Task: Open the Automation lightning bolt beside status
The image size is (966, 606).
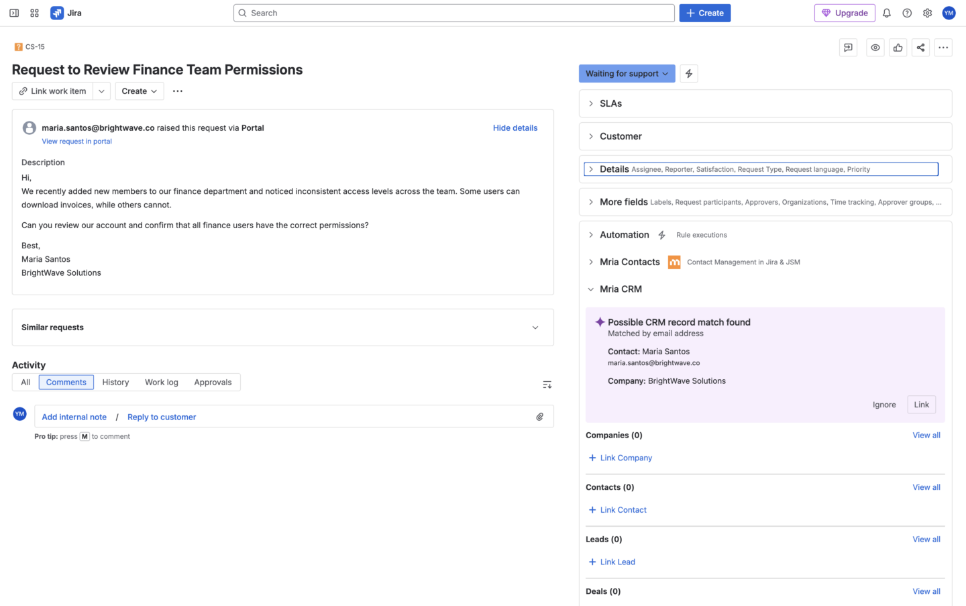Action: tap(688, 73)
